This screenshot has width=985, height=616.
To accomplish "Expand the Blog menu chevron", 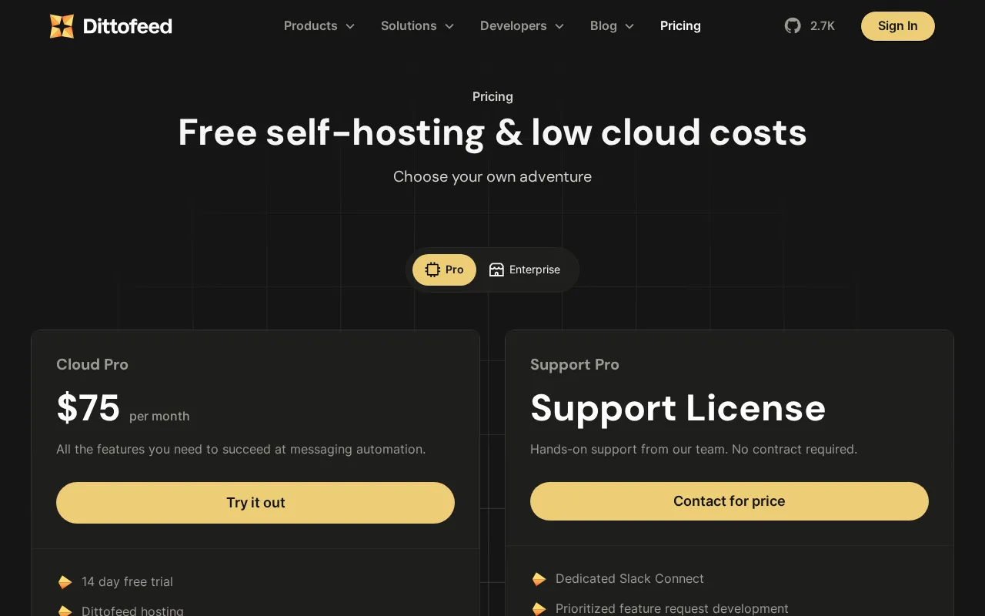I will pyautogui.click(x=629, y=26).
